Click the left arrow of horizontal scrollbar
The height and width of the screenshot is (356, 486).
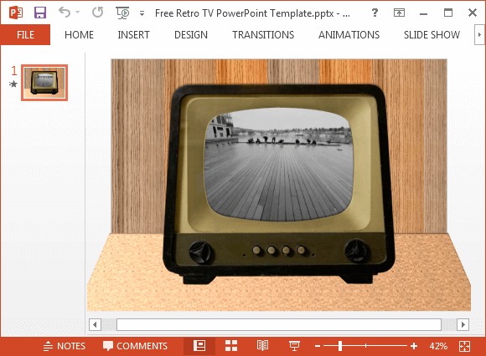(x=96, y=324)
